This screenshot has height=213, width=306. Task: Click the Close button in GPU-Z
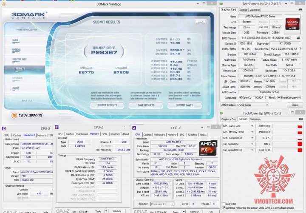(x=295, y=105)
